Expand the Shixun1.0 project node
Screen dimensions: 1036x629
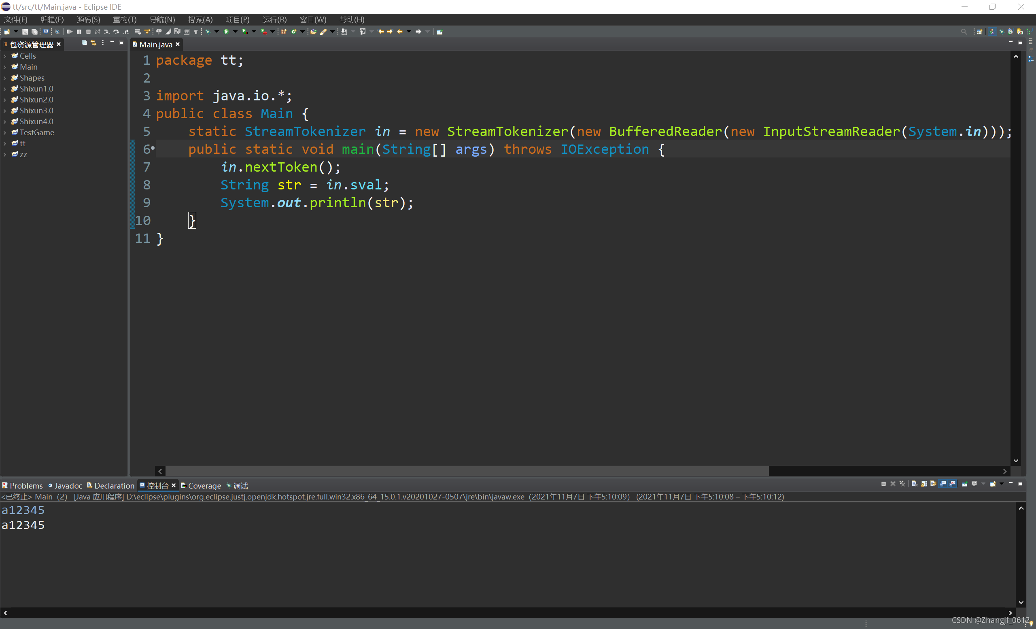pos(4,89)
